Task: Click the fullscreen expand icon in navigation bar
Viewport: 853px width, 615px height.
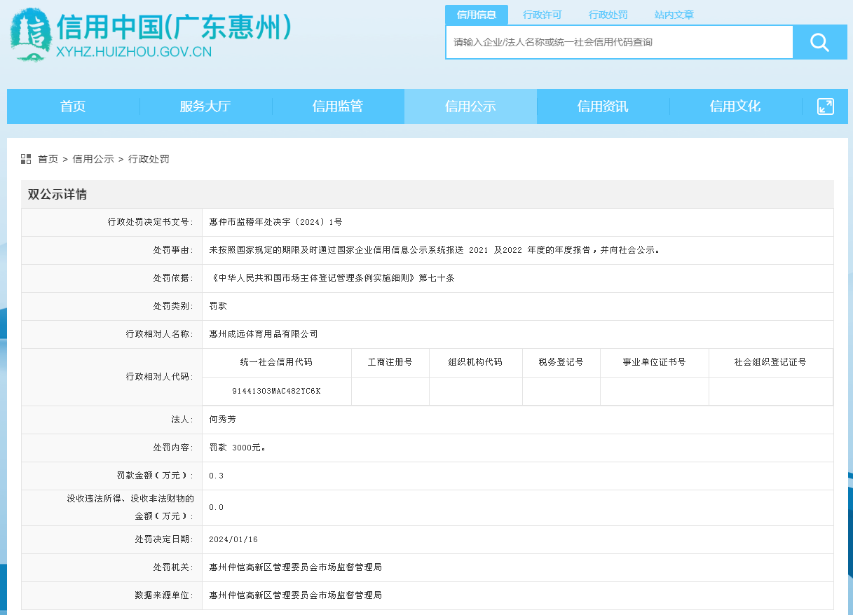Action: coord(825,106)
